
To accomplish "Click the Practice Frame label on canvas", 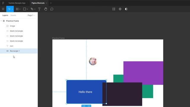I will pyautogui.click(x=58, y=38).
